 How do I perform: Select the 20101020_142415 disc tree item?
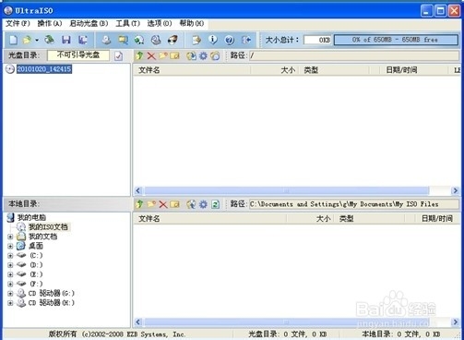(x=44, y=69)
